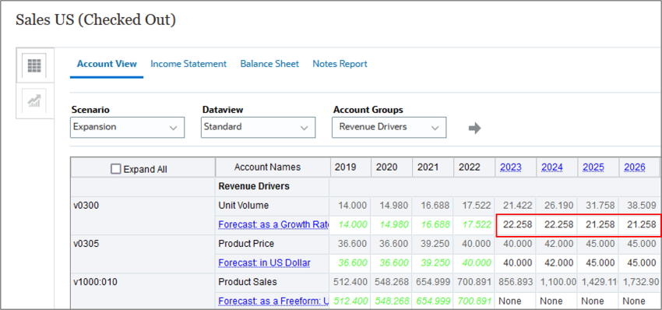Click the gray go arrow next to Account Groups
The height and width of the screenshot is (310, 662).
474,128
